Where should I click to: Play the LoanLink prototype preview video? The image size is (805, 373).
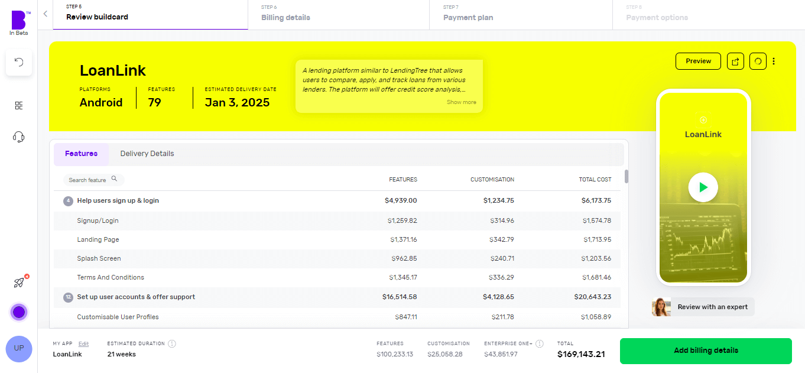[703, 187]
